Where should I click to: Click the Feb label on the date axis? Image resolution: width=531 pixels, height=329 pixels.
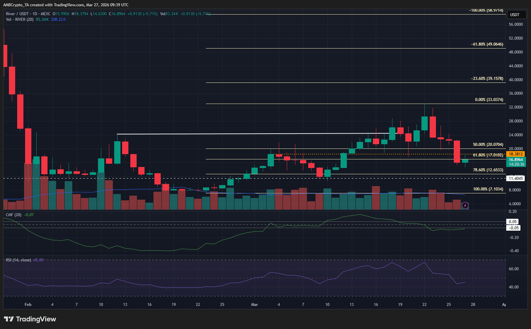click(28, 305)
